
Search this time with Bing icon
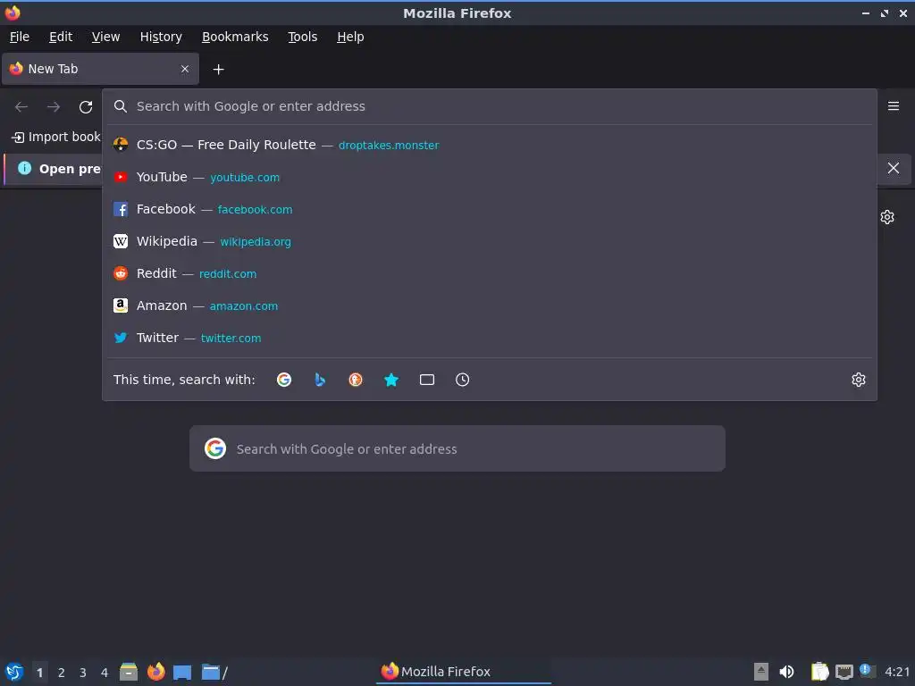(x=320, y=380)
